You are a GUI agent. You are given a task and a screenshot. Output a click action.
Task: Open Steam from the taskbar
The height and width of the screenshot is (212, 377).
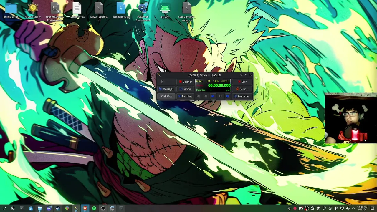[58, 208]
